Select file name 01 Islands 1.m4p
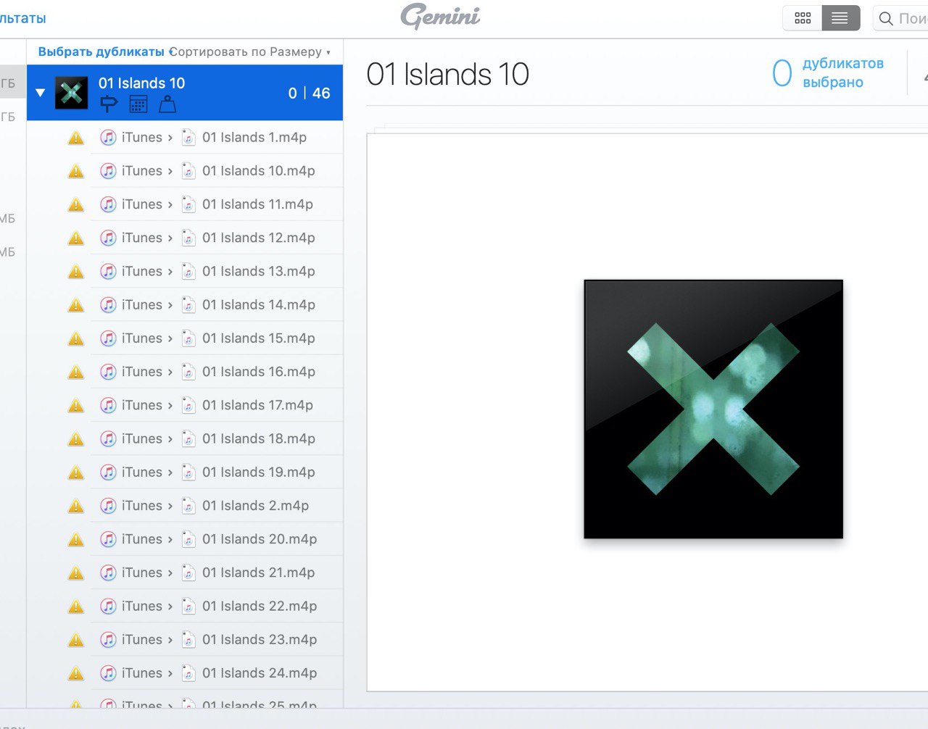The height and width of the screenshot is (729, 928). click(x=254, y=137)
